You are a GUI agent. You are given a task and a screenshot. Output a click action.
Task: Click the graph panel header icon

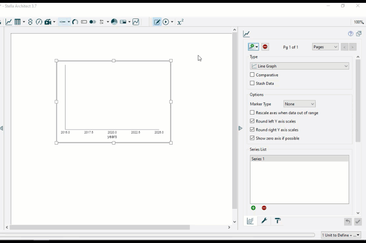[x=246, y=34]
